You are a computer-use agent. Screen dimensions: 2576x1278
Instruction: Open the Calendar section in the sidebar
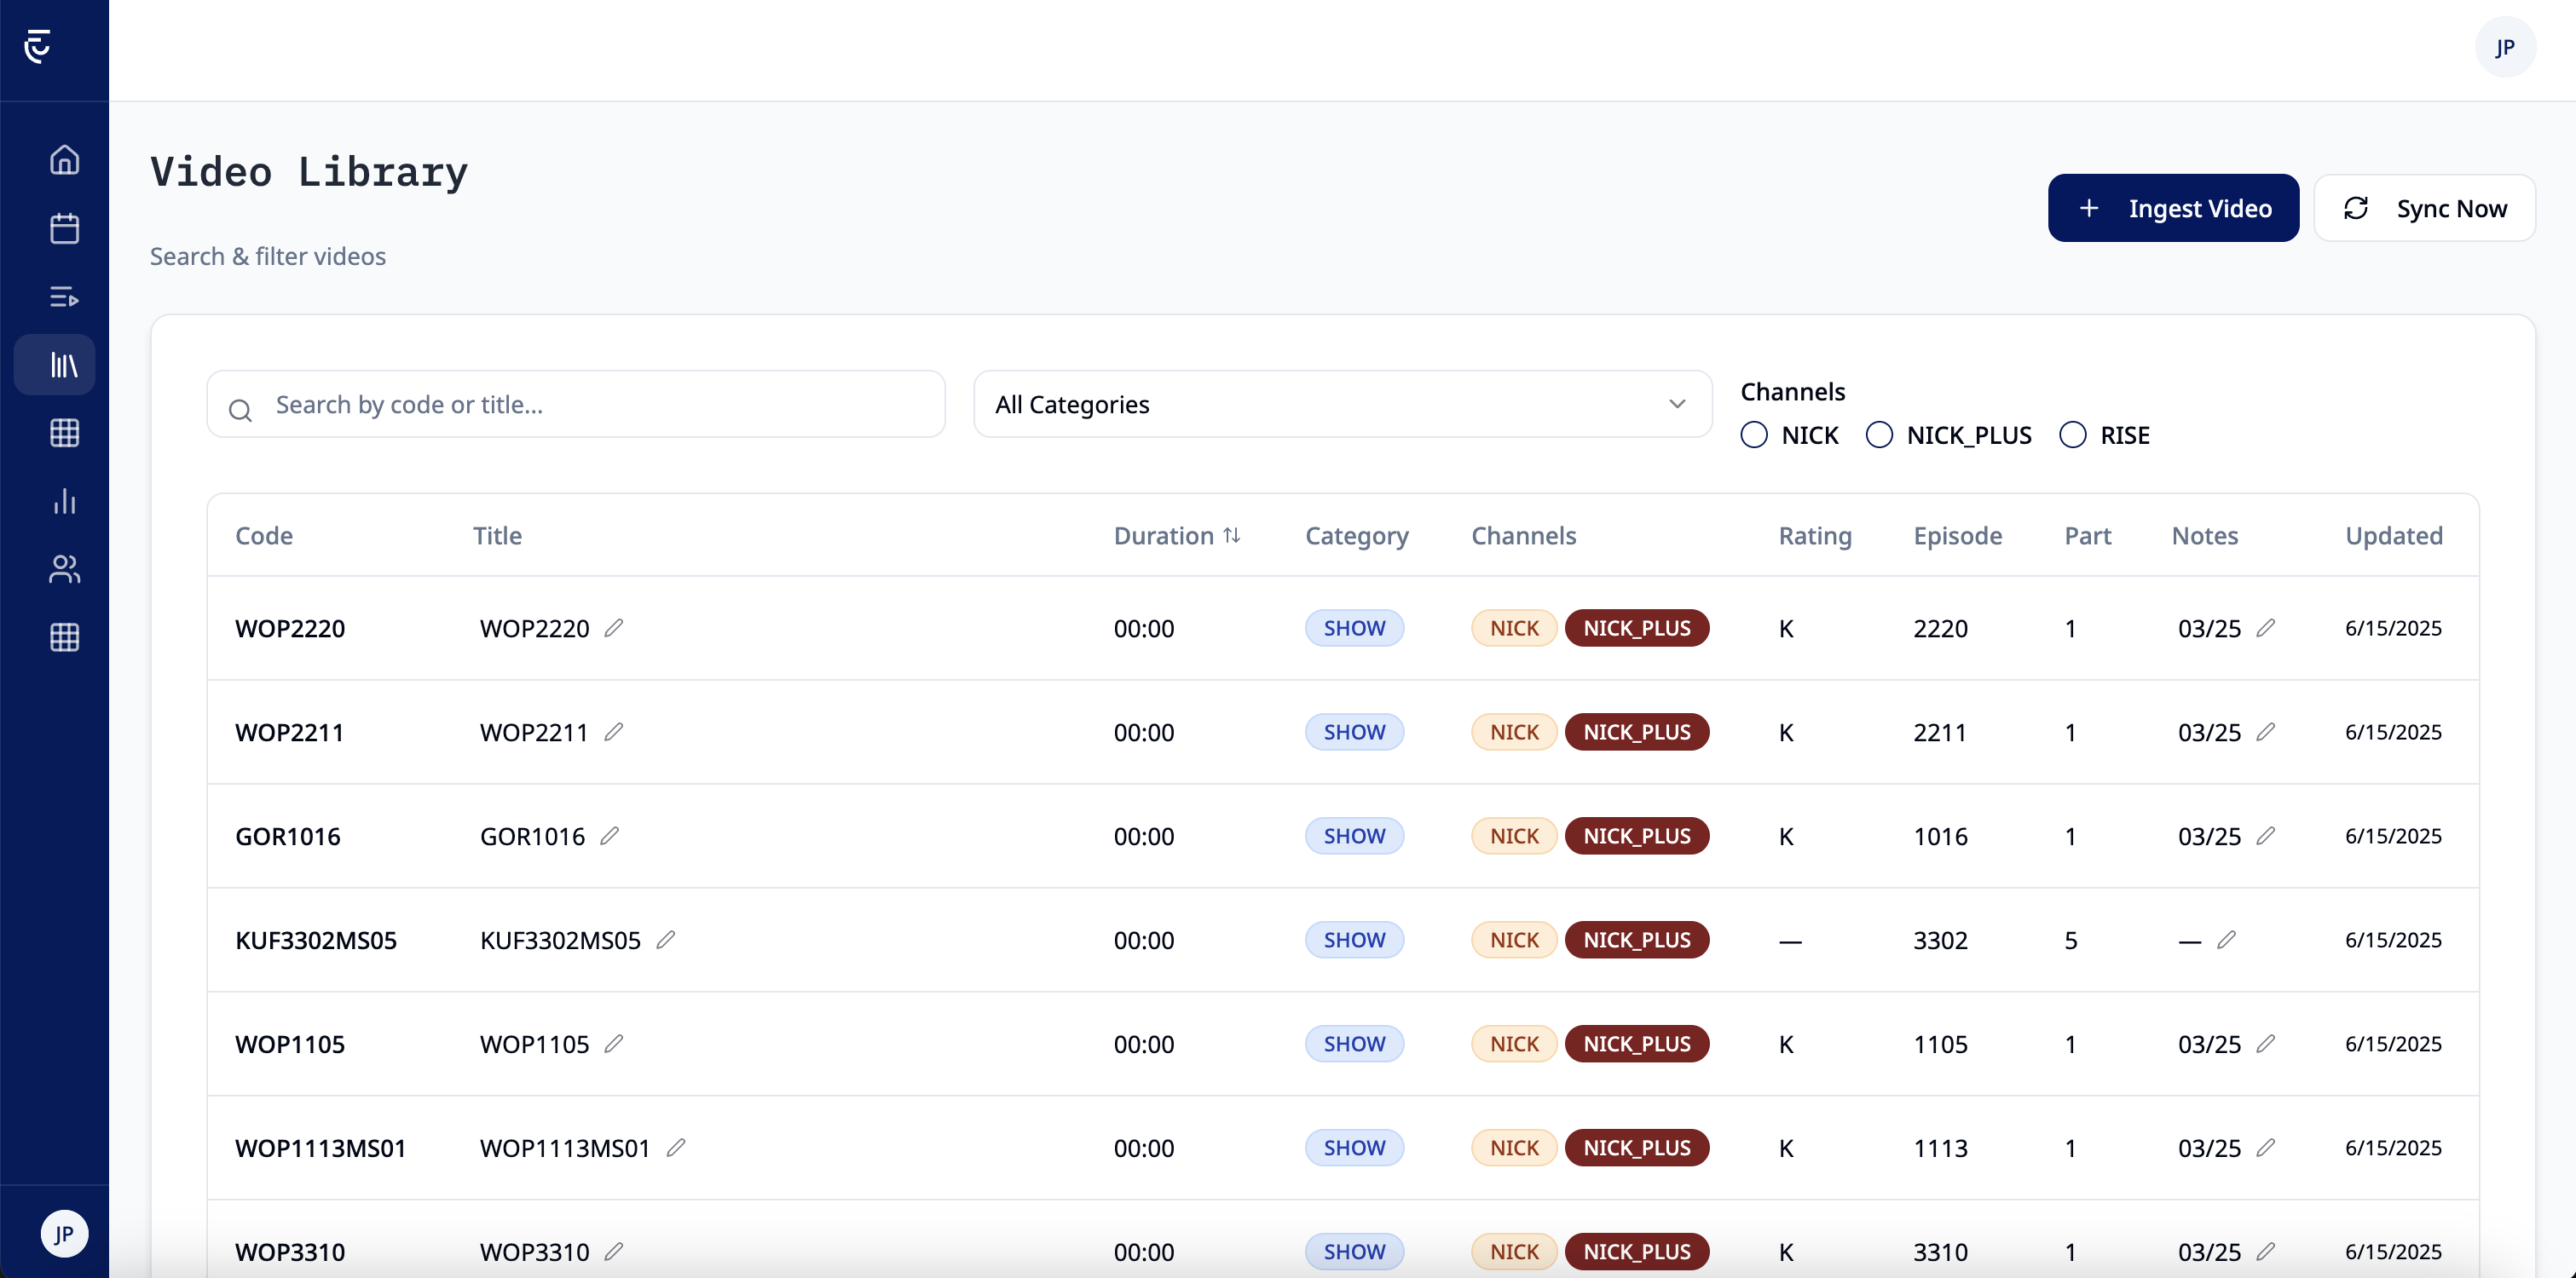click(x=64, y=227)
